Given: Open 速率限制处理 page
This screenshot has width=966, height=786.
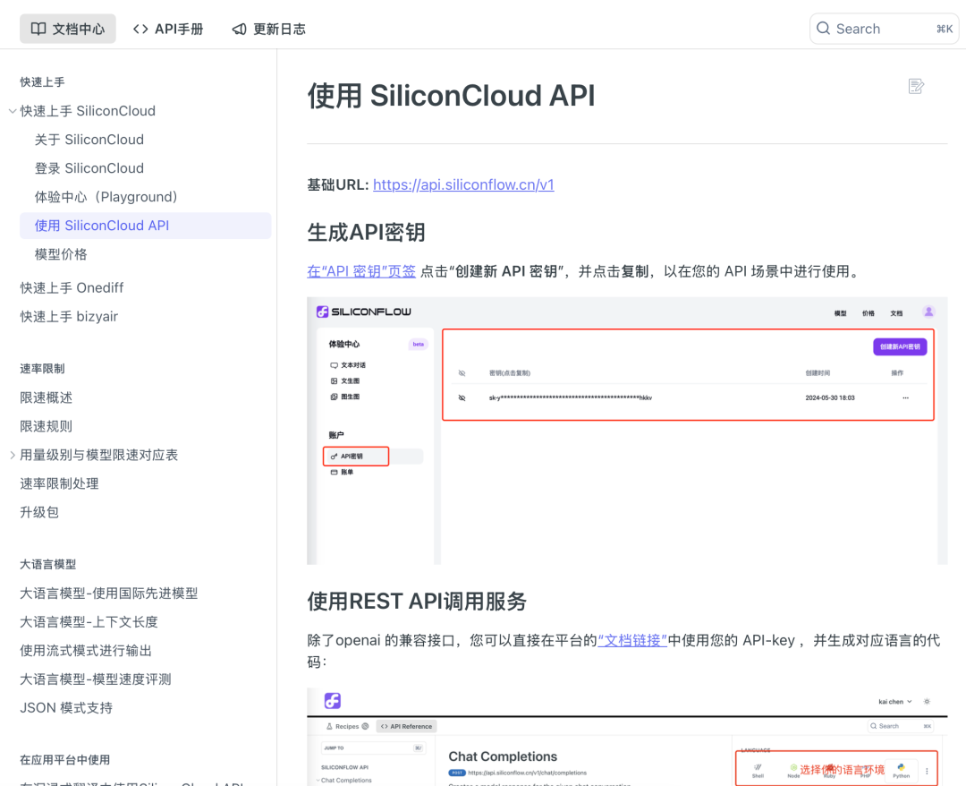Looking at the screenshot, I should point(59,483).
